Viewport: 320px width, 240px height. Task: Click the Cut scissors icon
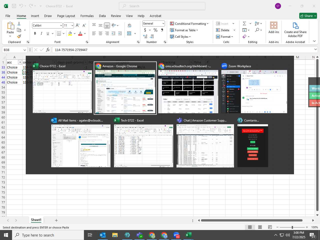point(19,23)
